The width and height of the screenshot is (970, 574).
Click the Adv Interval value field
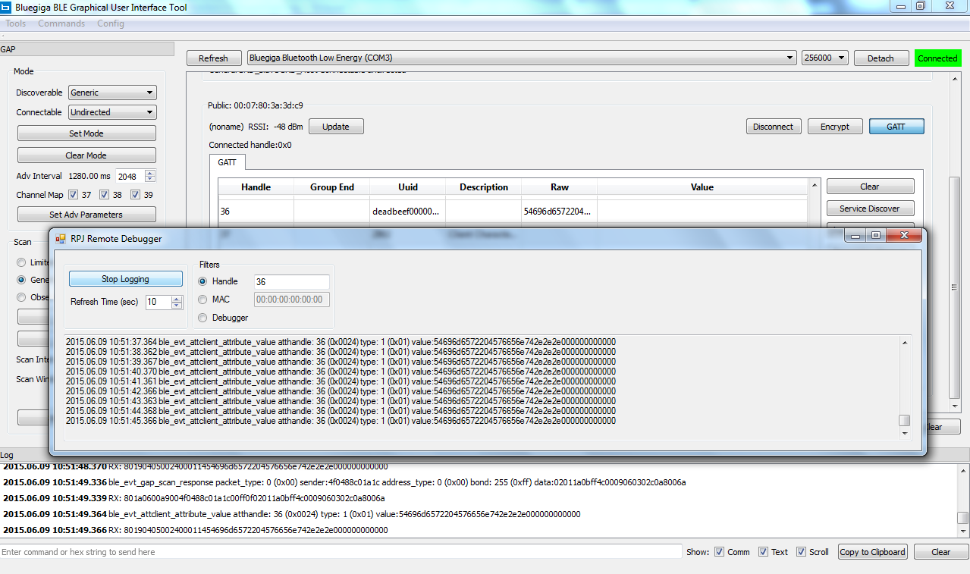[129, 176]
